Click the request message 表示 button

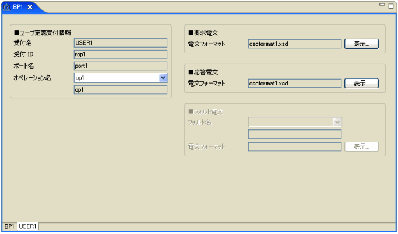(x=361, y=44)
